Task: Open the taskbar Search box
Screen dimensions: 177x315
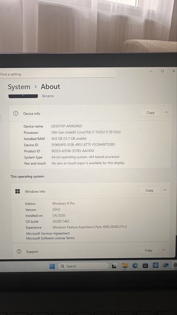Action: pyautogui.click(x=83, y=266)
